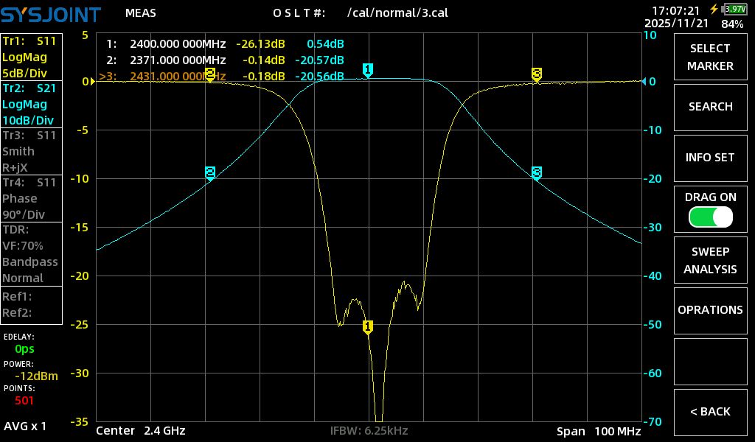The image size is (755, 442).
Task: Enable Tr4 S11 Phase trace
Action: pos(32,198)
